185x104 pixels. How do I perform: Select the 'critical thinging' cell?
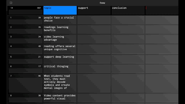click(60, 68)
